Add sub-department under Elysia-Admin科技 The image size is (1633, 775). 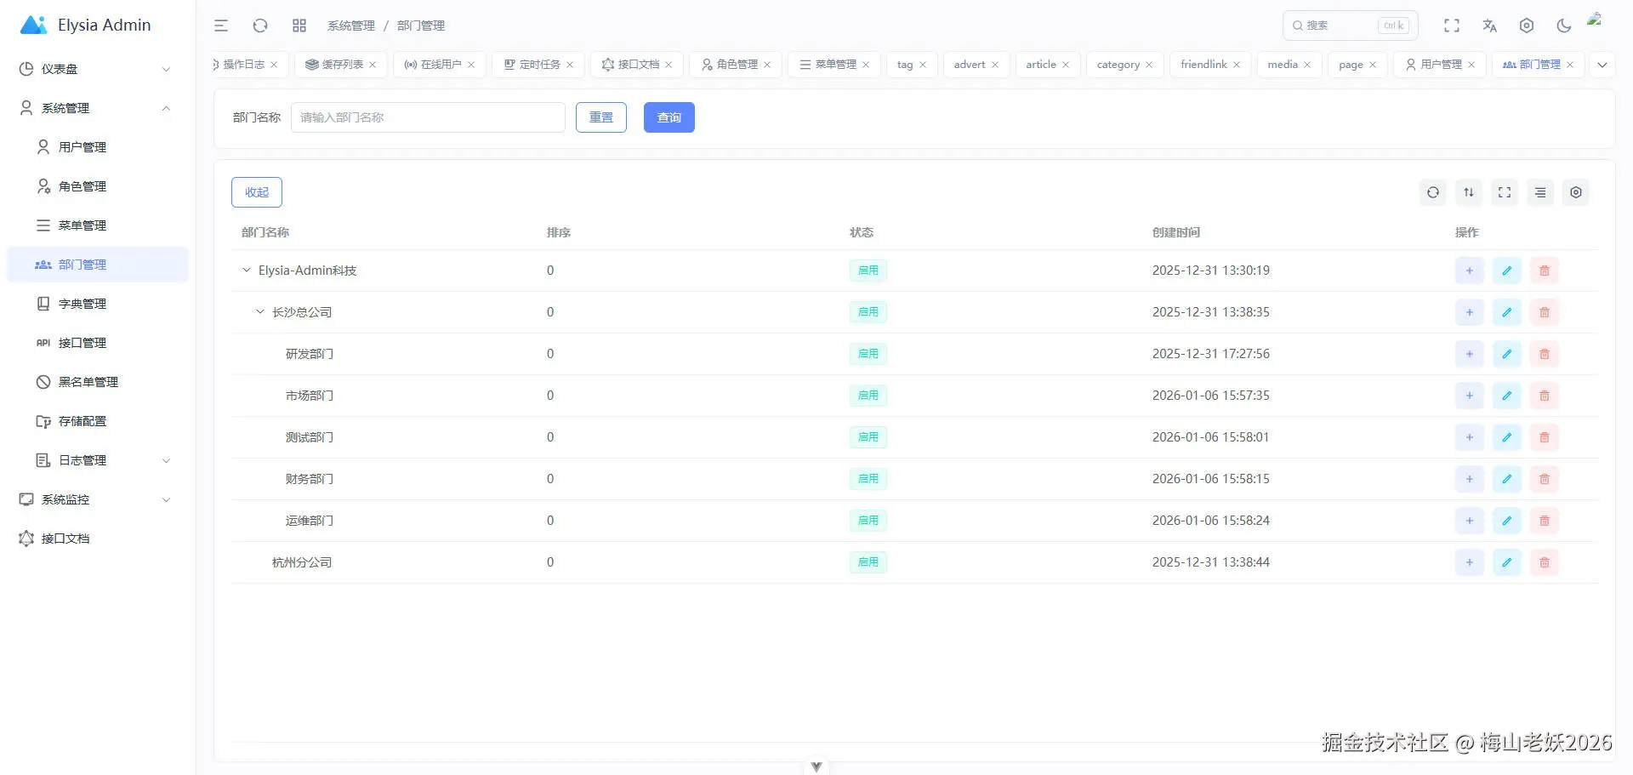[1470, 271]
